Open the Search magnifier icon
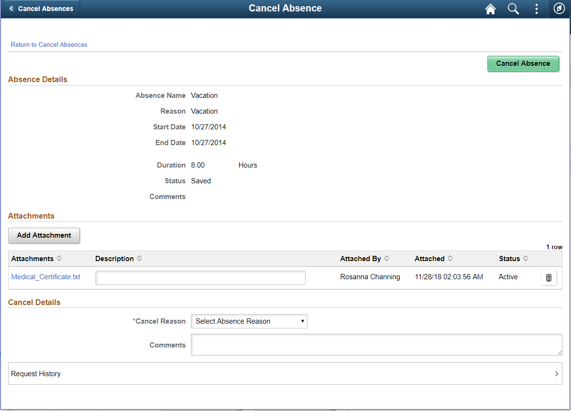571x411 pixels. [x=513, y=9]
